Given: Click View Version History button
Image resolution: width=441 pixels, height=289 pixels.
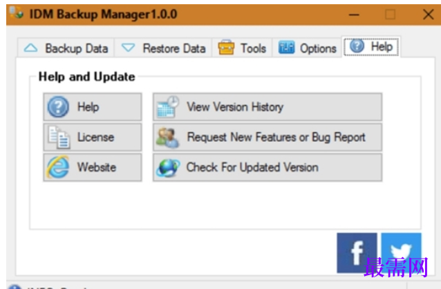Looking at the screenshot, I should point(268,107).
